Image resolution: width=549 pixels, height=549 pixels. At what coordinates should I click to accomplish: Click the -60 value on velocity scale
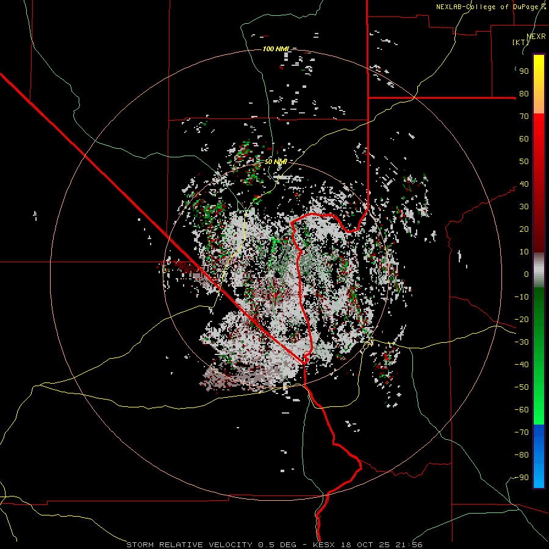[522, 410]
